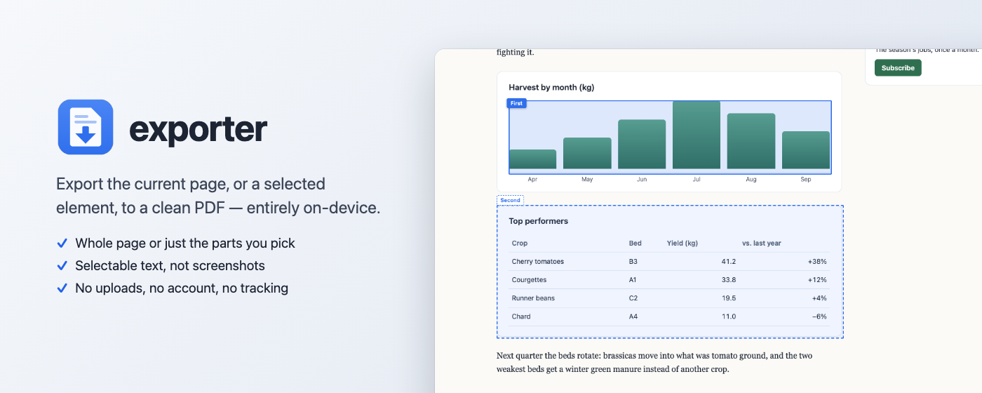
Task: Click the "exporter" wordmark text
Action: pos(199,128)
